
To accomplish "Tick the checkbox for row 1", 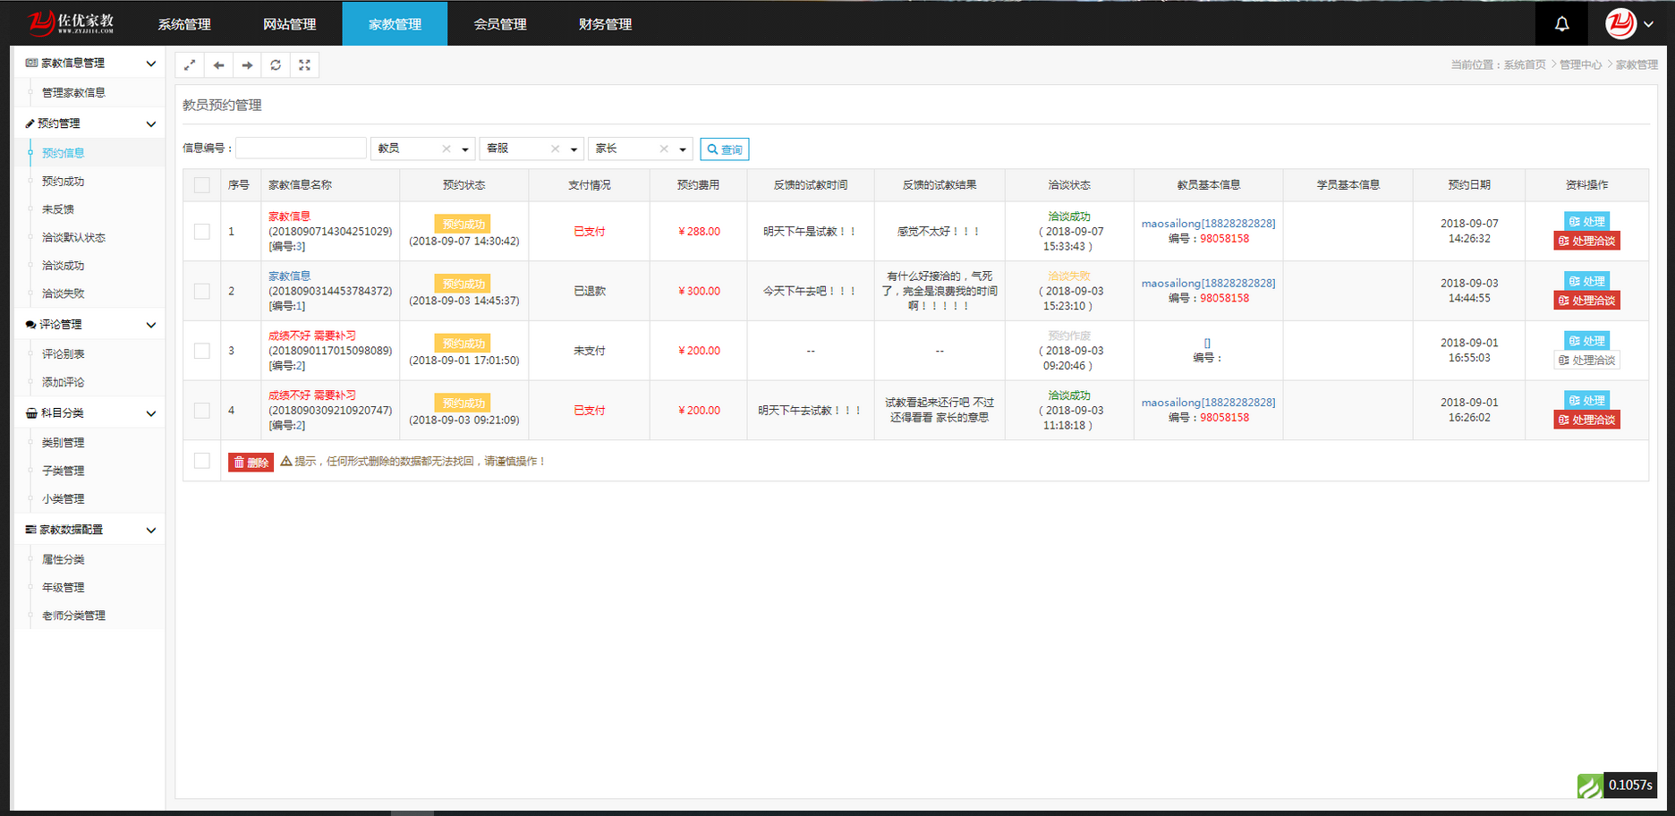I will pos(202,231).
